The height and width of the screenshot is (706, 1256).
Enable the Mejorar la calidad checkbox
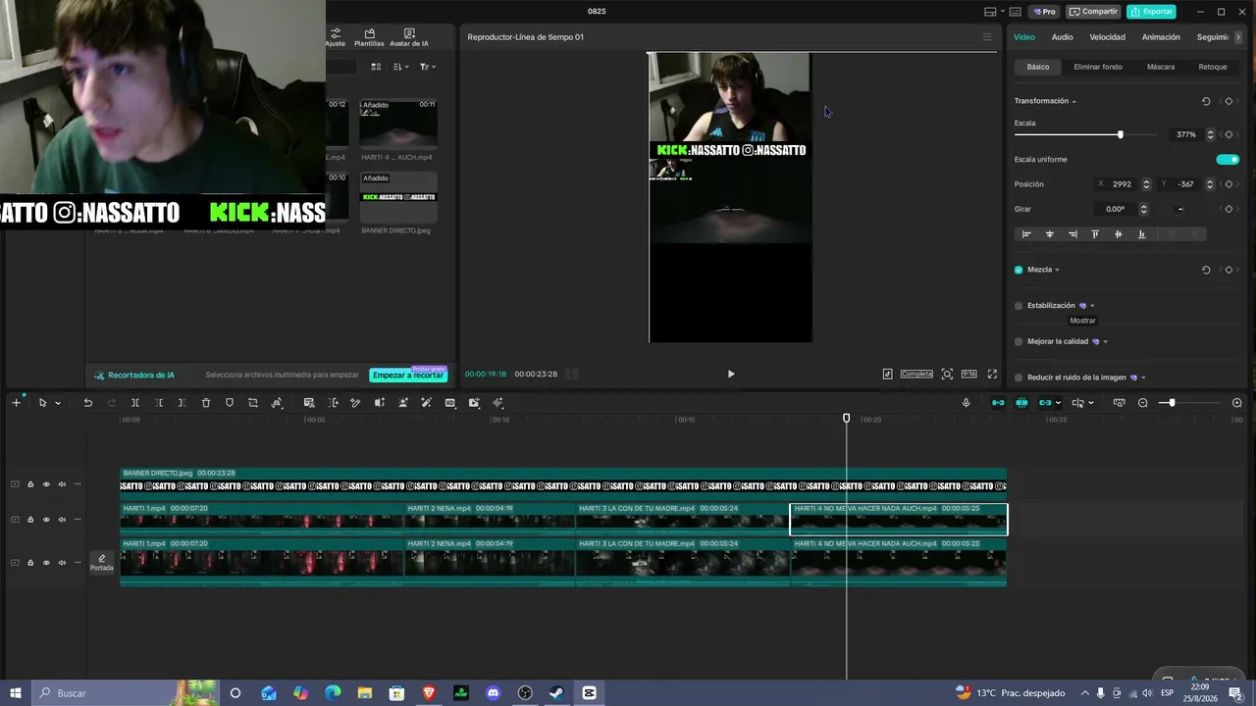pyautogui.click(x=1019, y=342)
